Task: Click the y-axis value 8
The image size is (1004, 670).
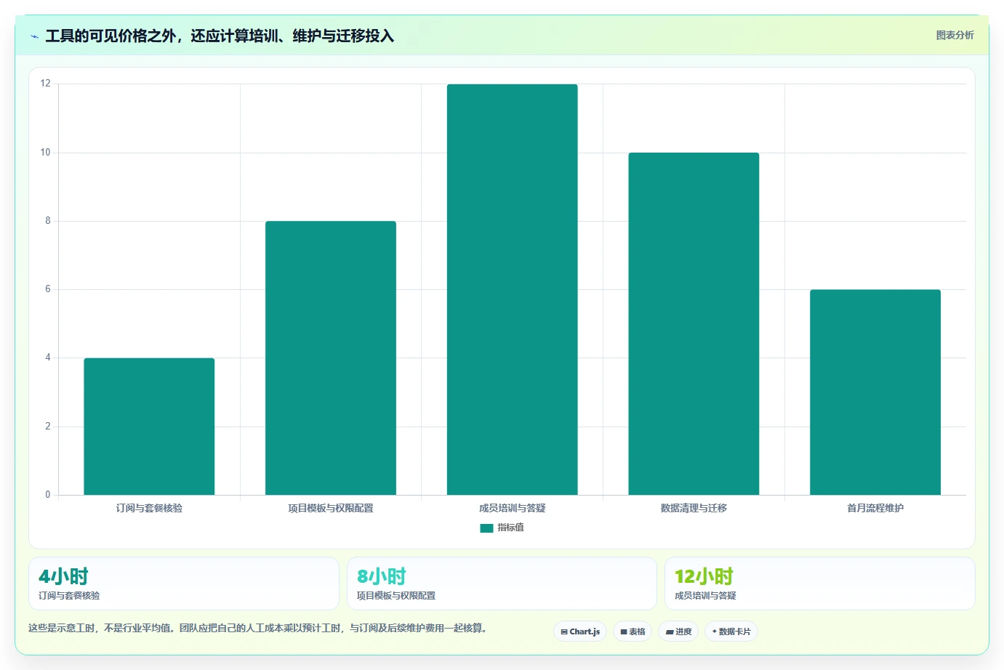Action: pos(48,221)
